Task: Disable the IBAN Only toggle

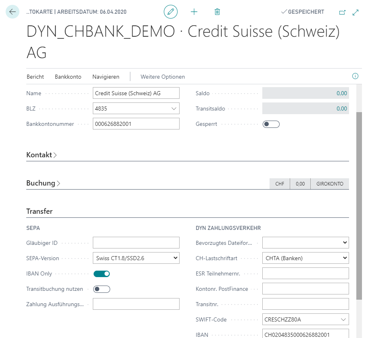Action: (x=102, y=274)
